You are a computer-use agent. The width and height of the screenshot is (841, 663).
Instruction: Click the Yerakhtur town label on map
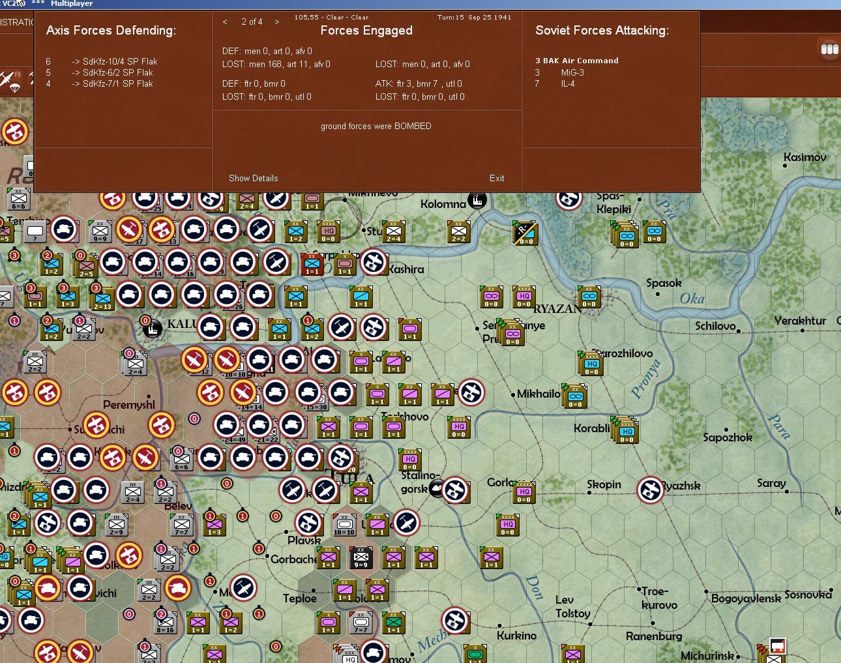tap(800, 321)
